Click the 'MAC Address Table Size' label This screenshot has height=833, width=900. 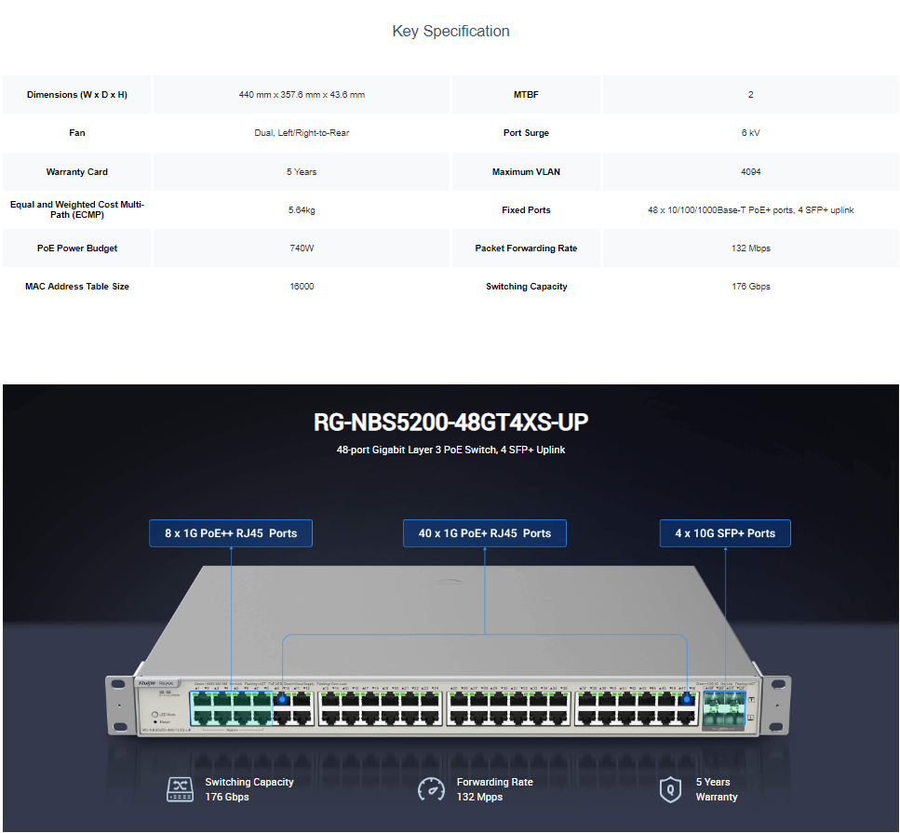tap(77, 287)
